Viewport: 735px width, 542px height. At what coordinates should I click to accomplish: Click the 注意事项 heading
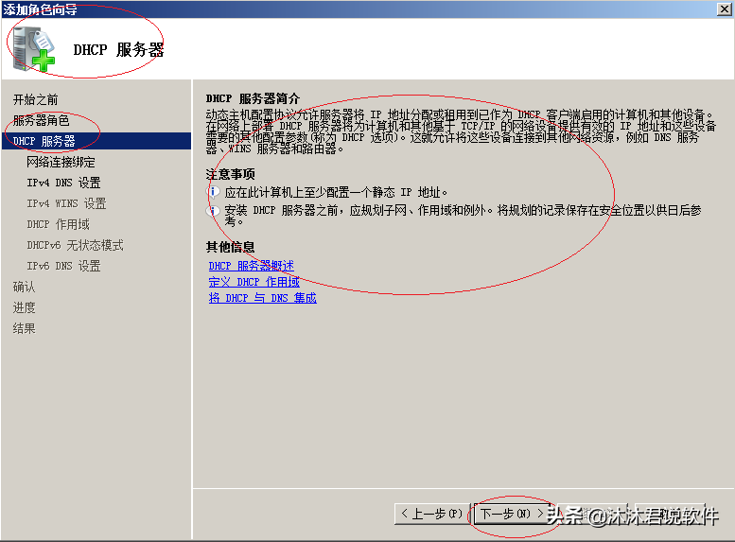click(230, 174)
